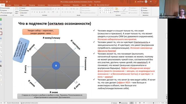186x104 pixels.
Task: Open the Ansicht tab
Action: (84, 5)
